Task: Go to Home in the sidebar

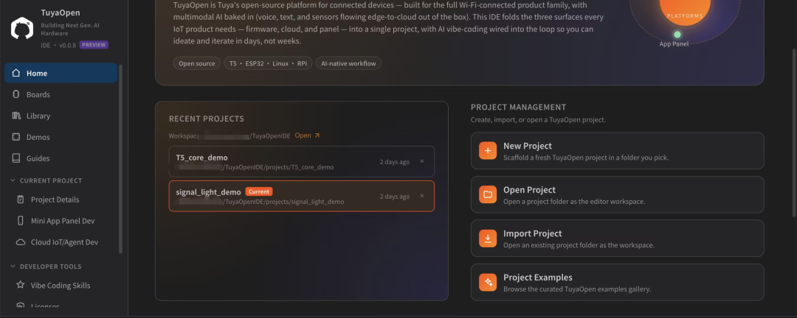Action: coord(61,73)
